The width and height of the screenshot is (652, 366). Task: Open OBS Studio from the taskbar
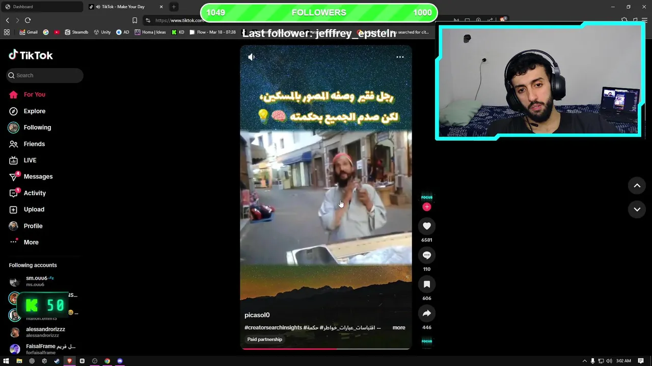pos(95,361)
